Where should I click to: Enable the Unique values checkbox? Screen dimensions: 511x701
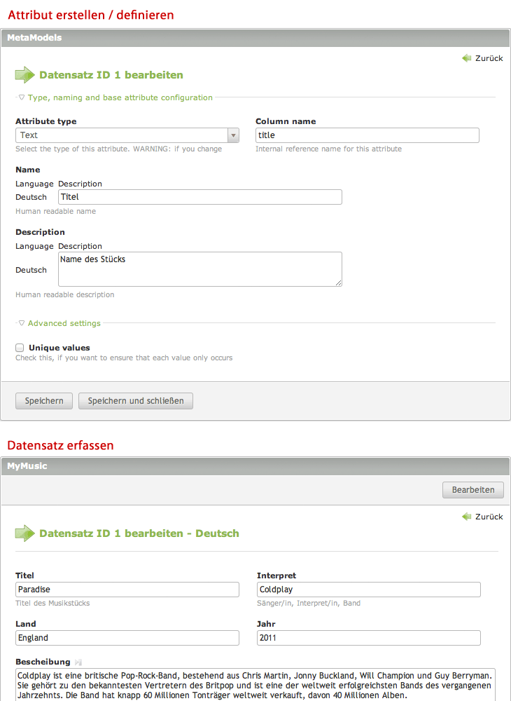(20, 348)
